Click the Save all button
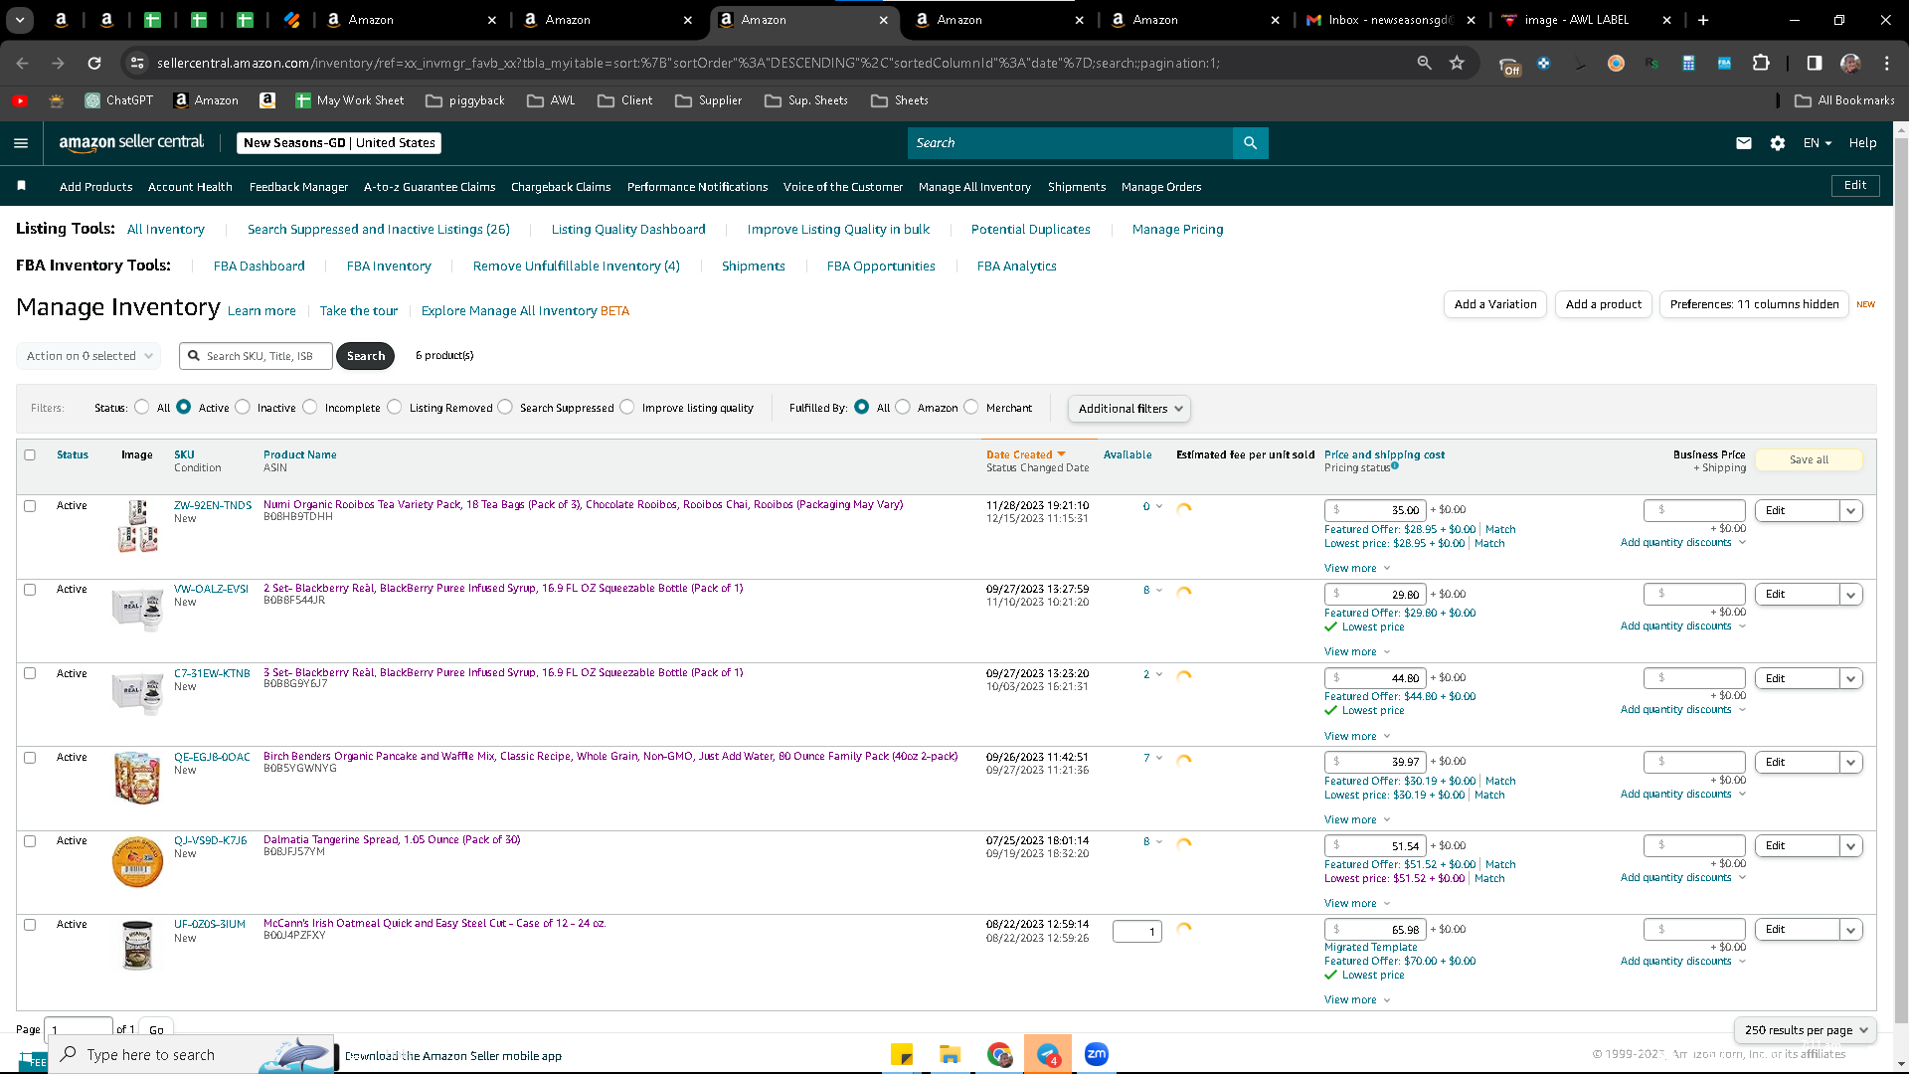1909x1074 pixels. tap(1809, 459)
